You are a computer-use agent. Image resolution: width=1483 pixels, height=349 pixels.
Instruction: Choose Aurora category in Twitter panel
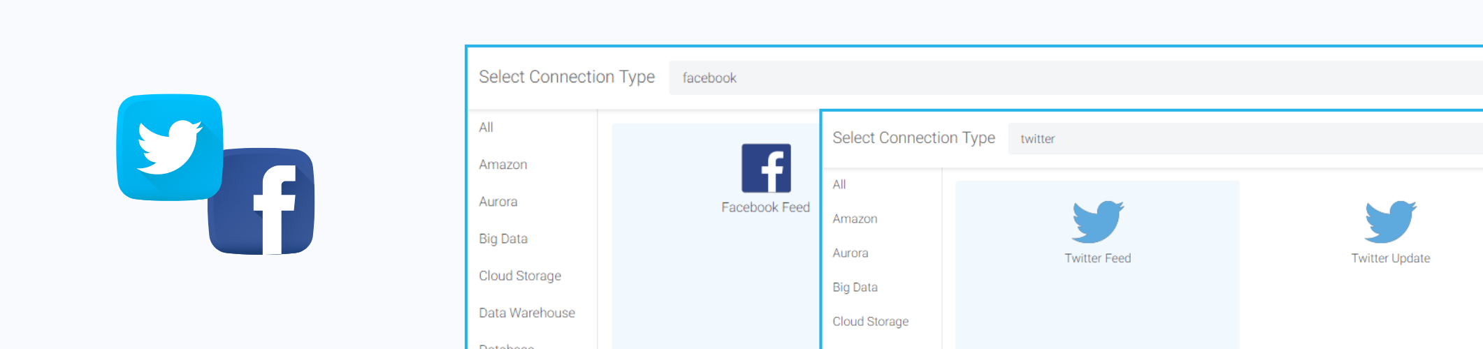851,253
